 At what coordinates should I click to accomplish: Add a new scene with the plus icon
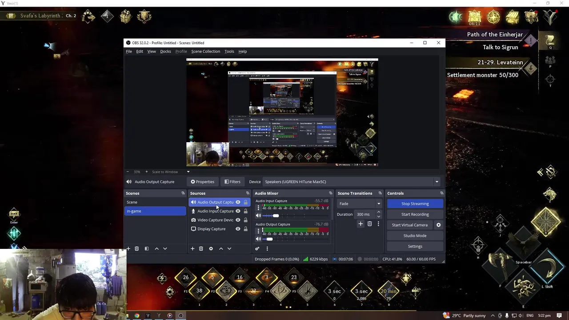click(128, 248)
